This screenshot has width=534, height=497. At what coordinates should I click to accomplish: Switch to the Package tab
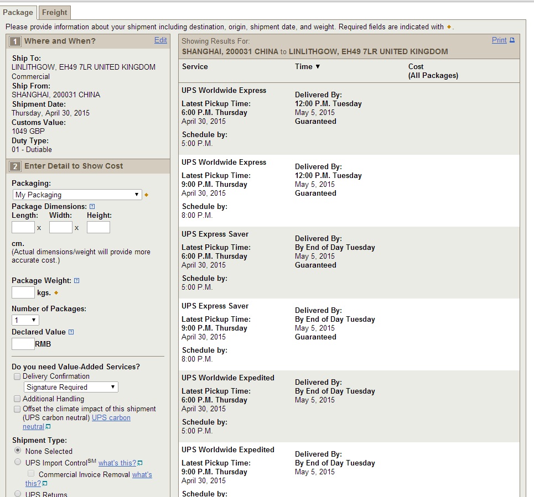click(x=18, y=13)
